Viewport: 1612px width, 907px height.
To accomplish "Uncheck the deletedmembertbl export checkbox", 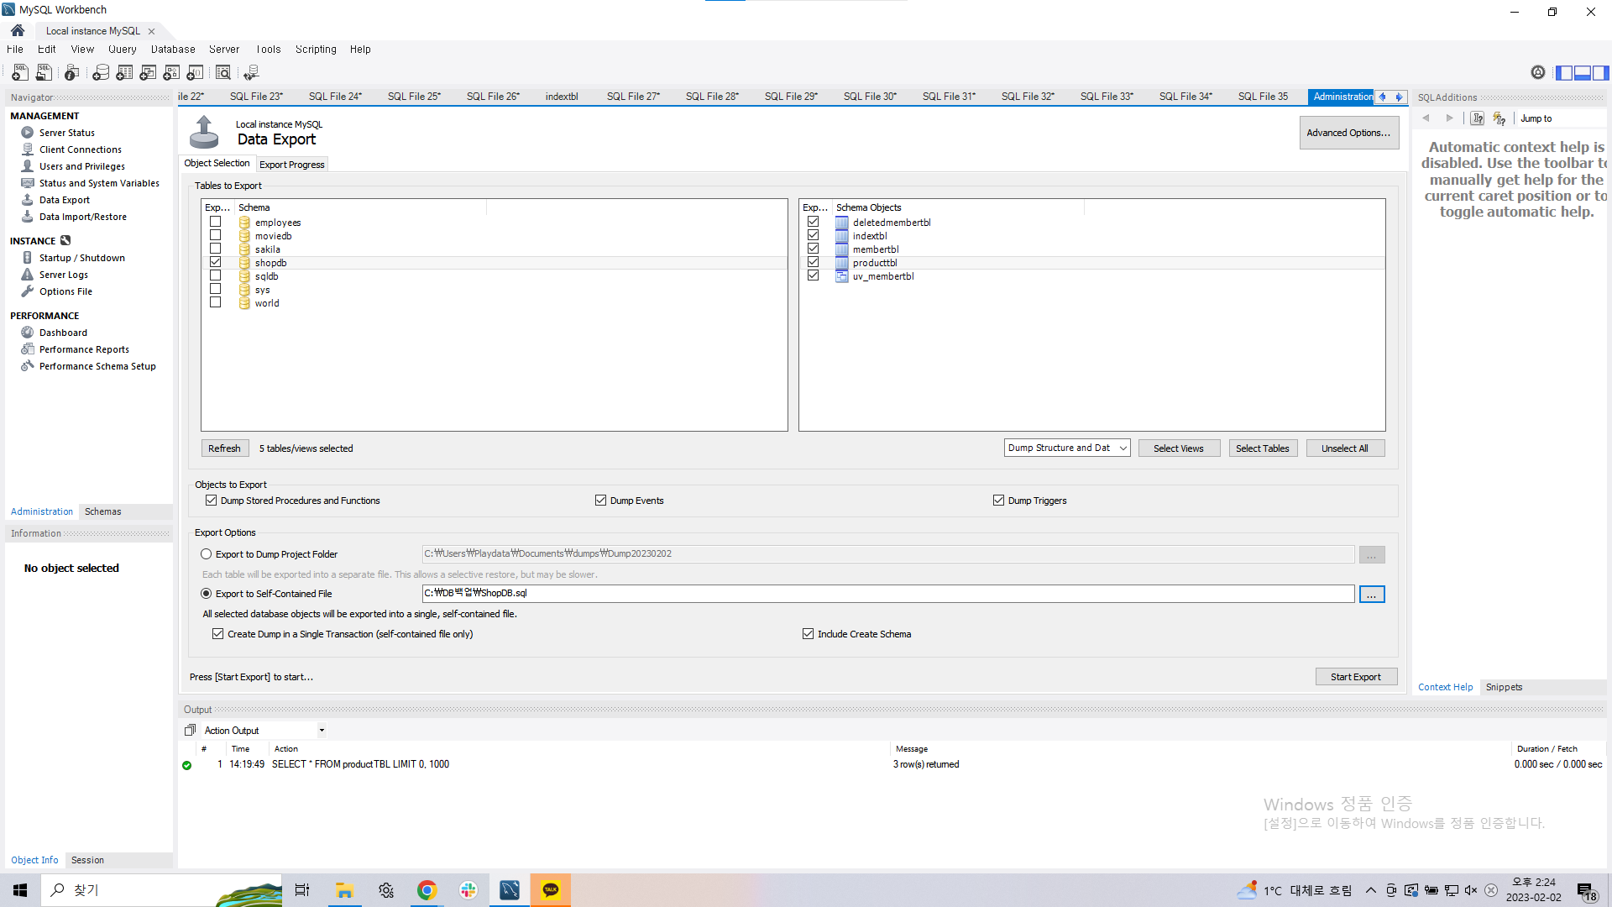I will pyautogui.click(x=814, y=222).
